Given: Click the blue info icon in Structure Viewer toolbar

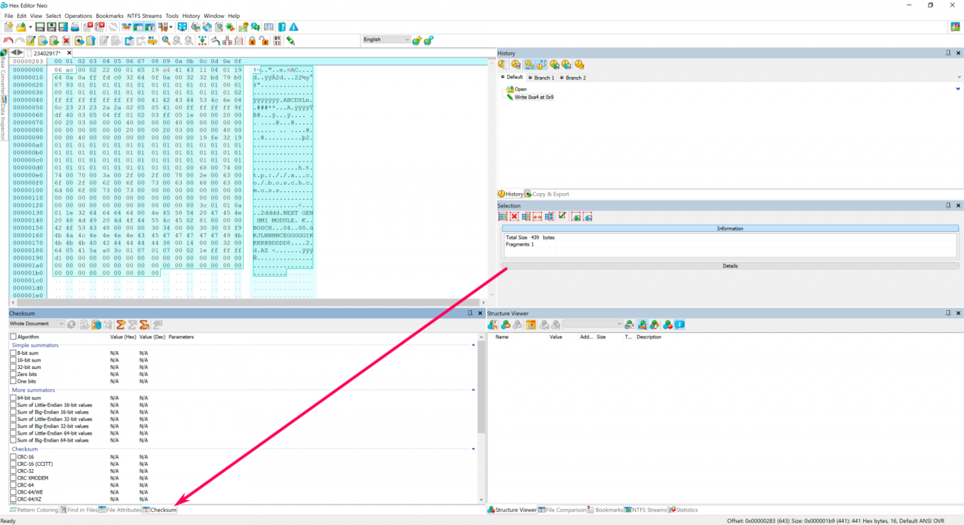Looking at the screenshot, I should tap(680, 325).
